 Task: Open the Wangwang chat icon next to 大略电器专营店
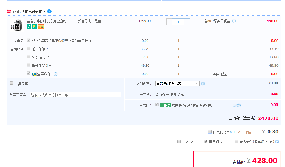tap(49, 11)
